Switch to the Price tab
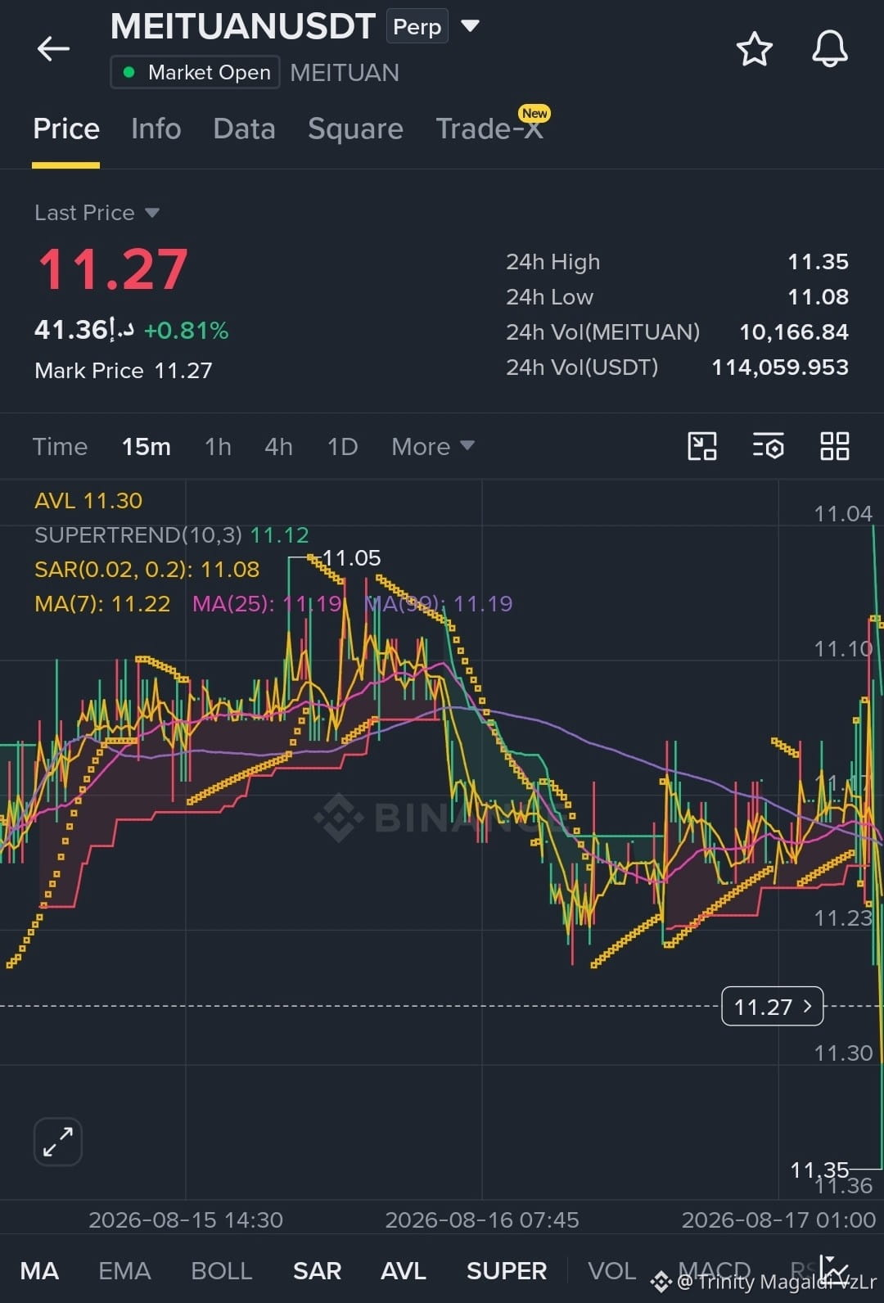Screen dimensions: 884x1303 pos(66,128)
